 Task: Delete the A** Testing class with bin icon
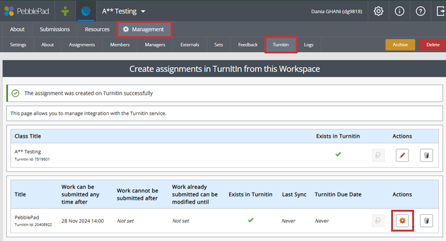click(426, 155)
